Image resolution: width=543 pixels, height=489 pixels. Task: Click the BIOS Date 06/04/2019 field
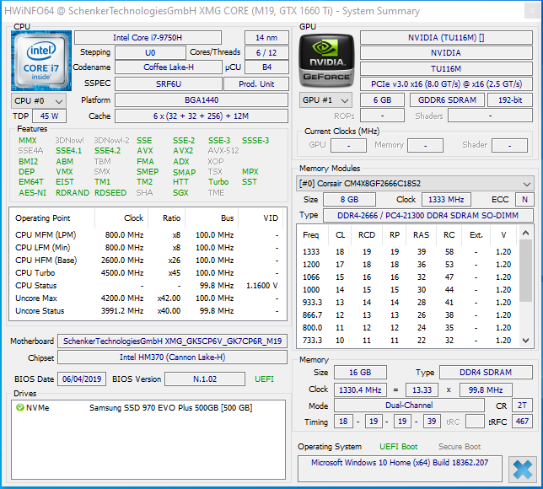click(x=82, y=379)
